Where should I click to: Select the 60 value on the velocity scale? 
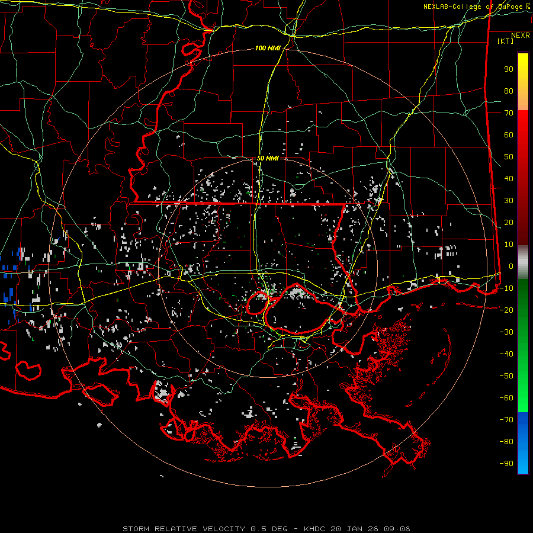[509, 135]
